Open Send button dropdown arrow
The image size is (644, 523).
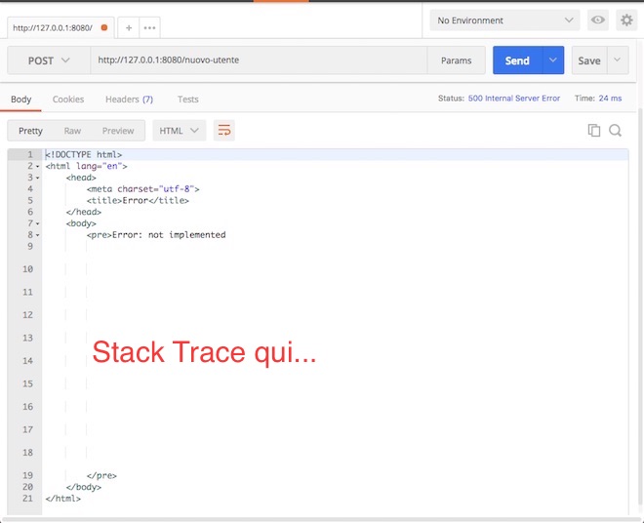pos(554,60)
